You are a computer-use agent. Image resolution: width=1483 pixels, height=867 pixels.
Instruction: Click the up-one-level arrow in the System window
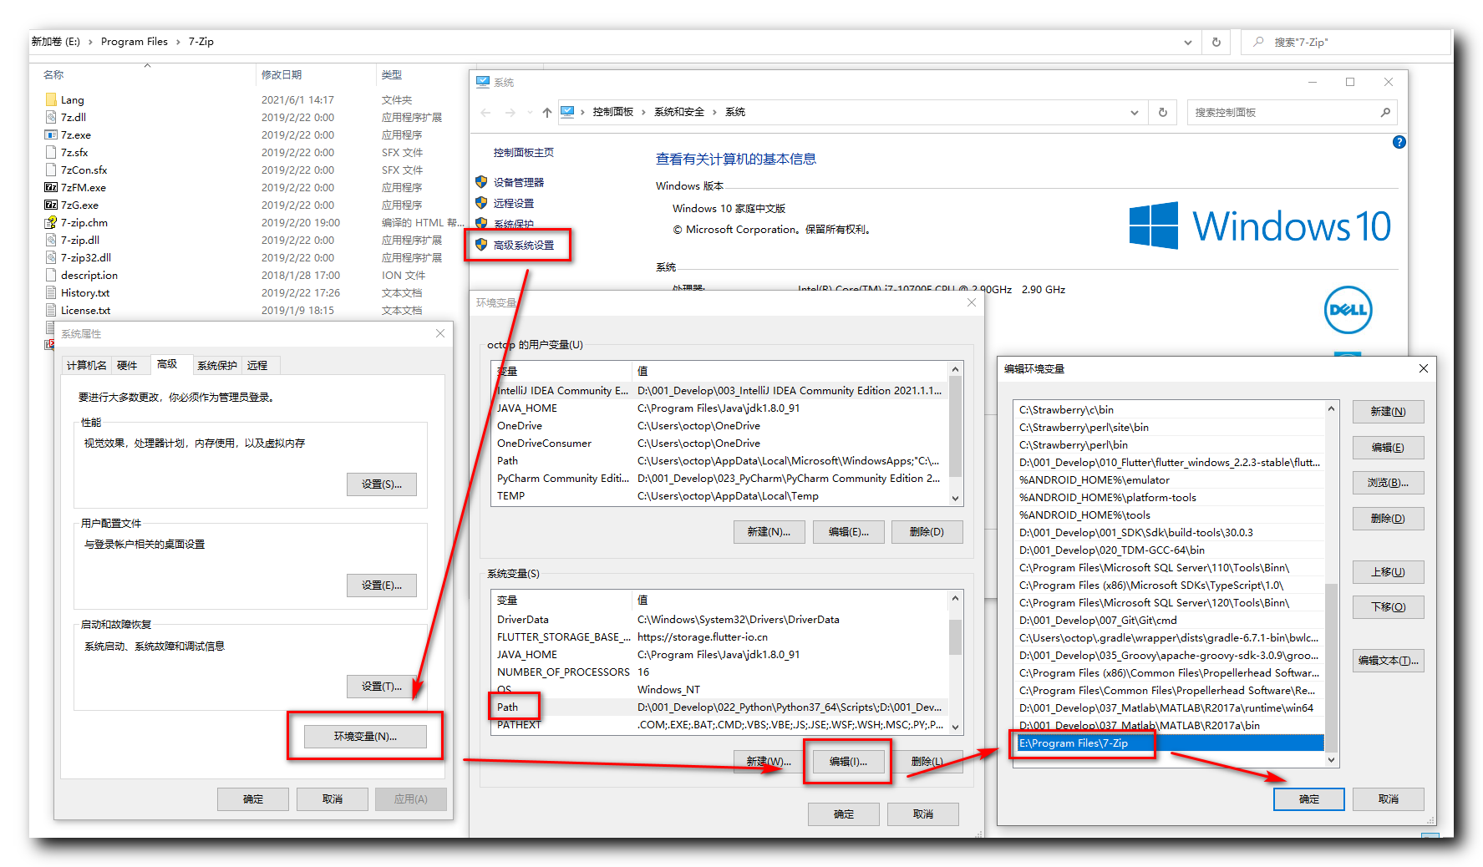(x=547, y=111)
